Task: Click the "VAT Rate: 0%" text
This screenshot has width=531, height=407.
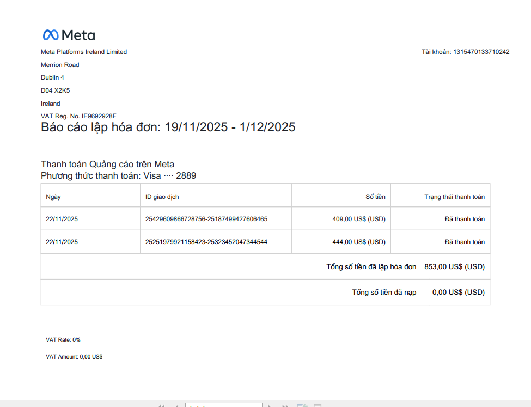Action: tap(63, 340)
